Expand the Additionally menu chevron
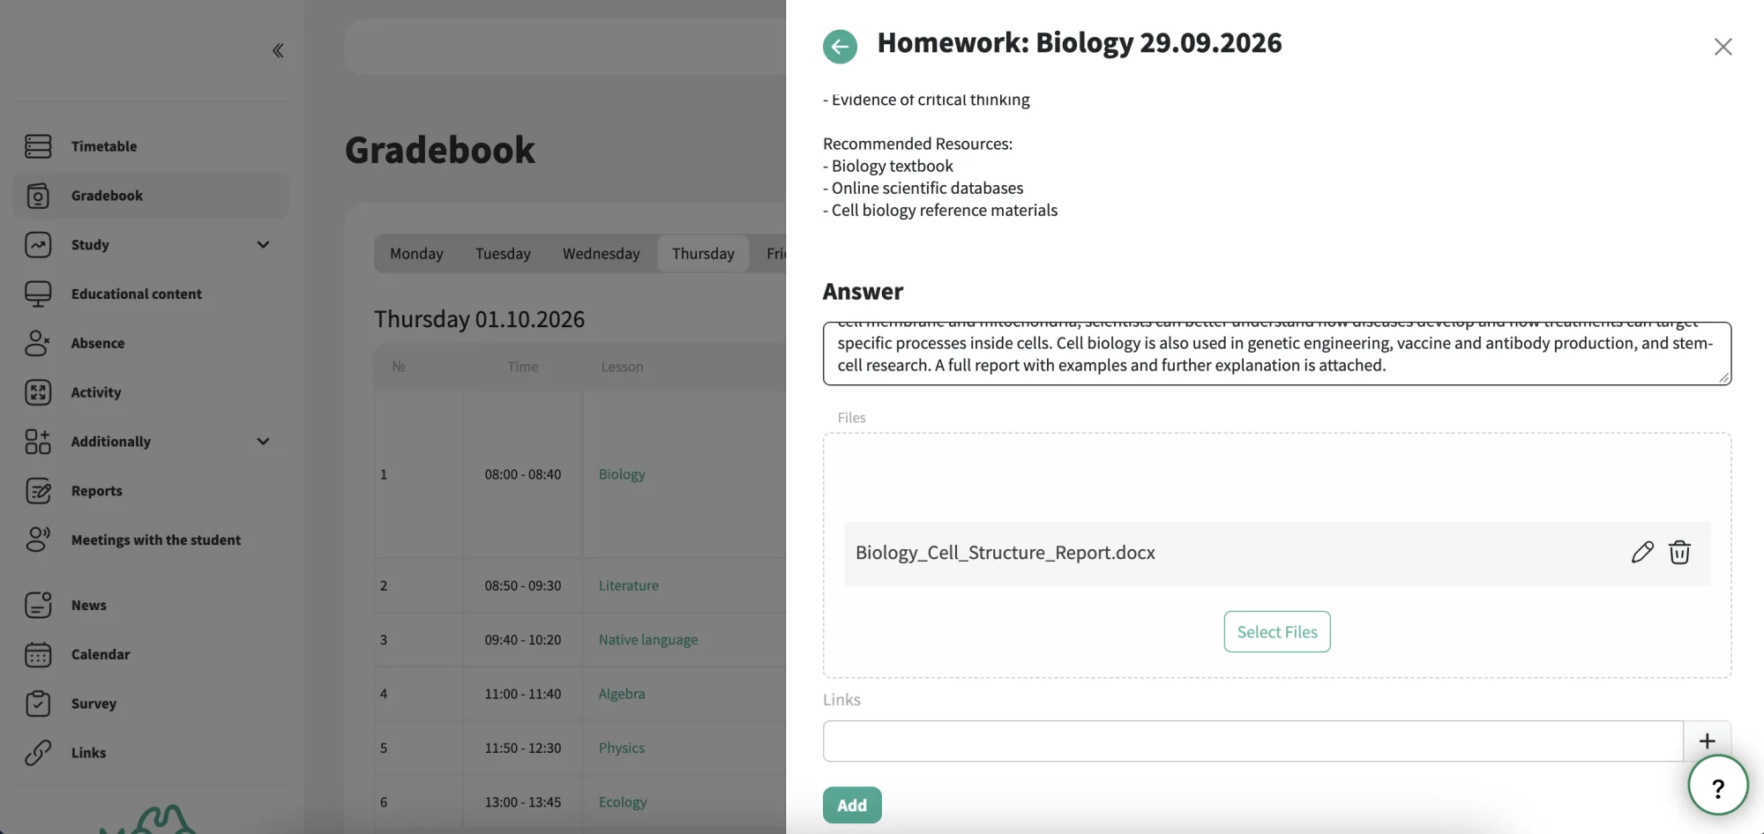This screenshot has height=834, width=1764. pos(263,442)
